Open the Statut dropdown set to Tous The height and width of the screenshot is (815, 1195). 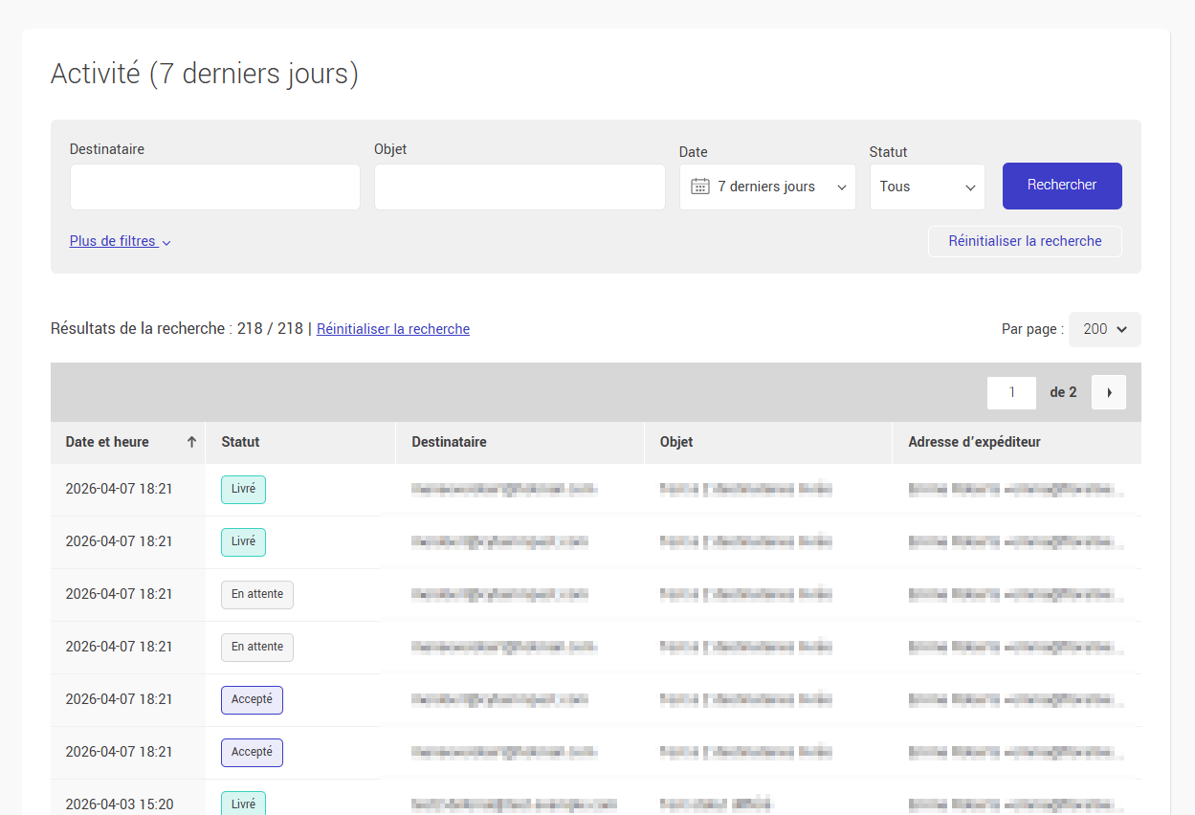[x=926, y=187]
